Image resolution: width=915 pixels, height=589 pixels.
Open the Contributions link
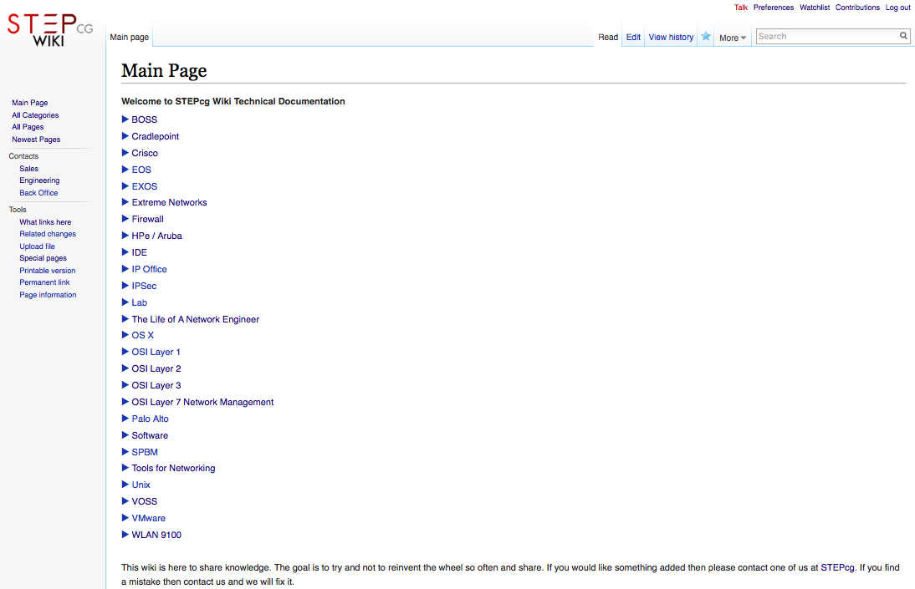click(x=857, y=8)
